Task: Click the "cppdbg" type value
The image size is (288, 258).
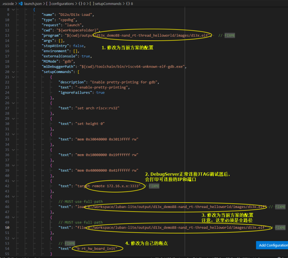Action: pyautogui.click(x=67, y=20)
